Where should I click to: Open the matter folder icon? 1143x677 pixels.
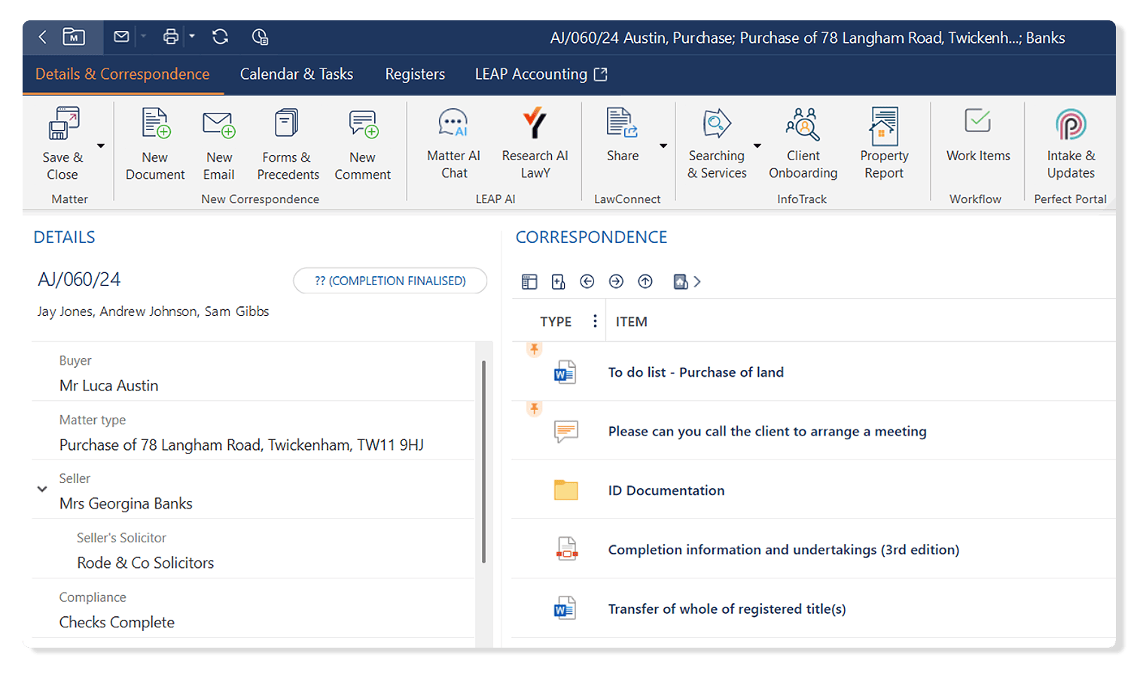pyautogui.click(x=74, y=37)
